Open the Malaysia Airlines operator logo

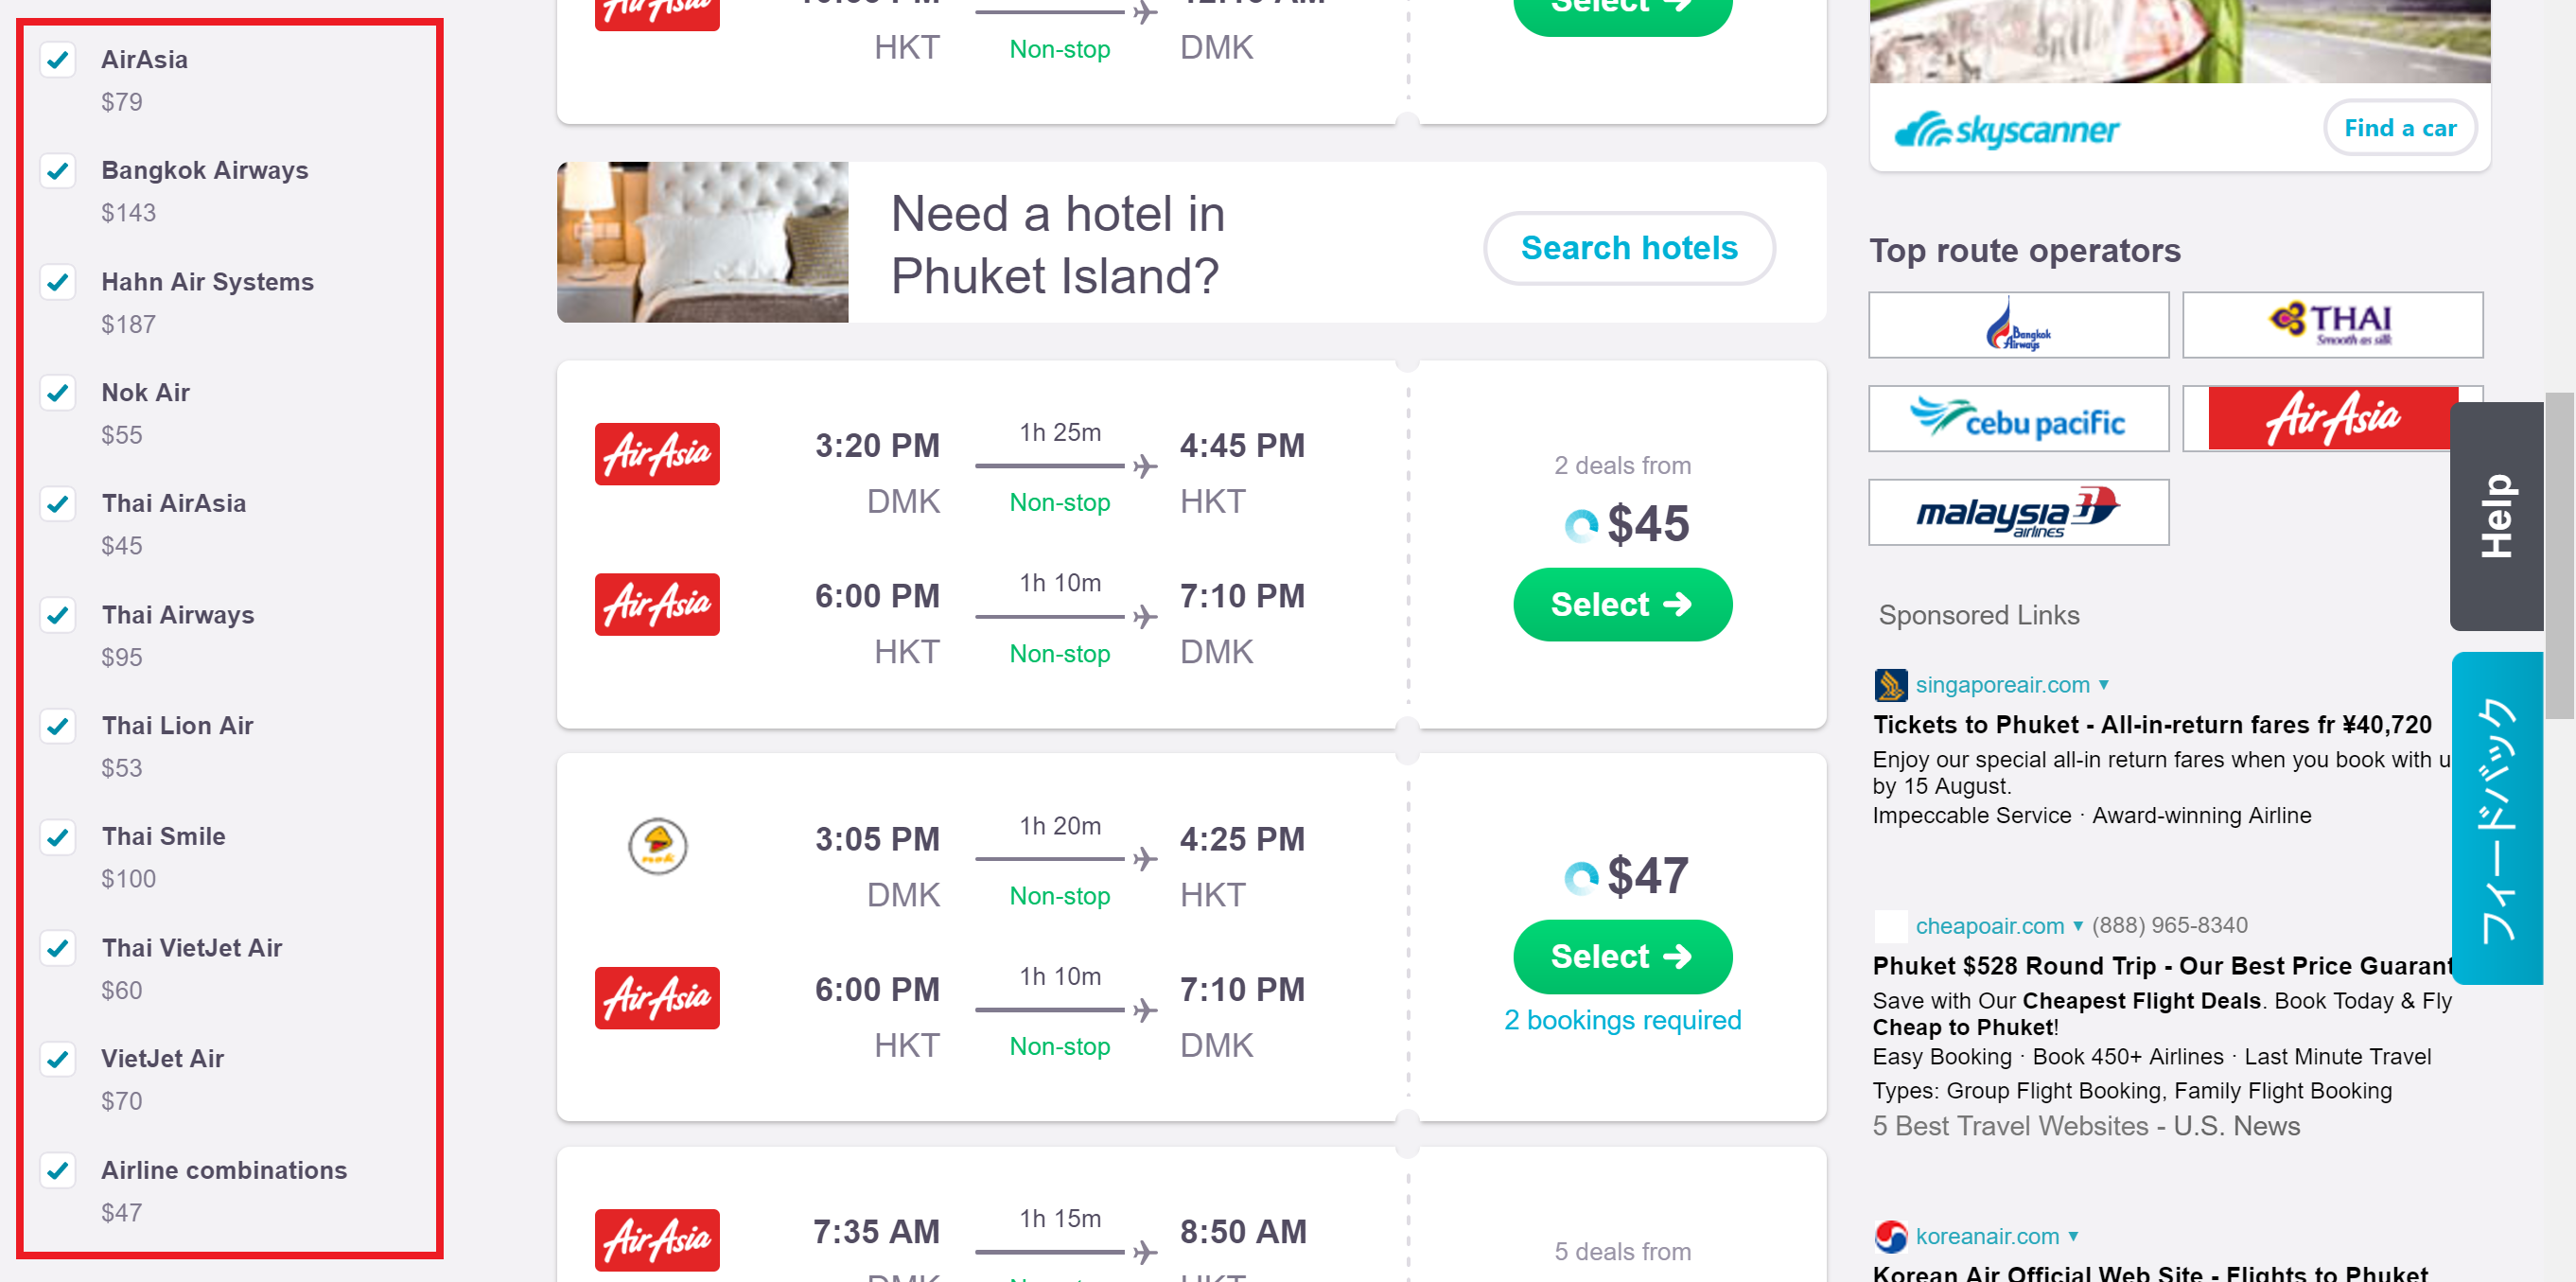coord(2018,512)
